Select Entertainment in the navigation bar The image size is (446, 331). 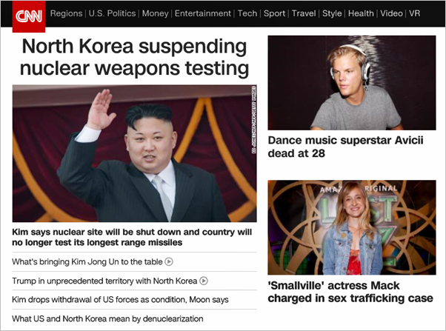[x=203, y=13]
